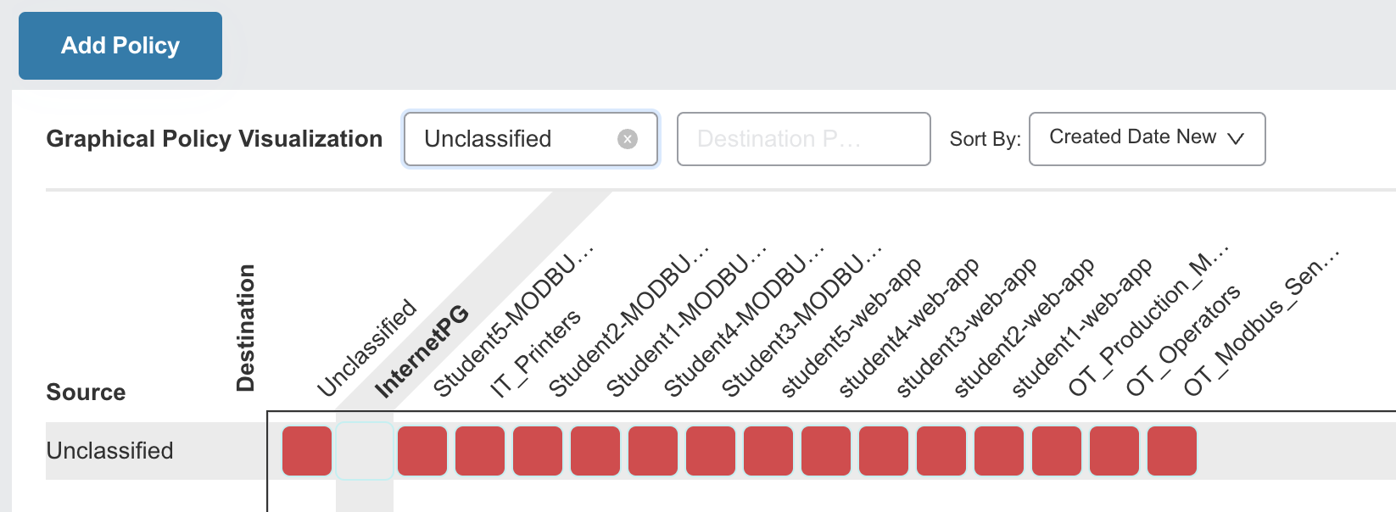Select red cell under OT_Operators column
Image resolution: width=1396 pixels, height=512 pixels.
tap(1114, 451)
